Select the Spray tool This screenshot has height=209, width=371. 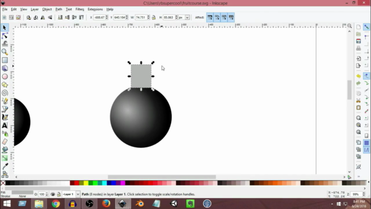coord(5,134)
